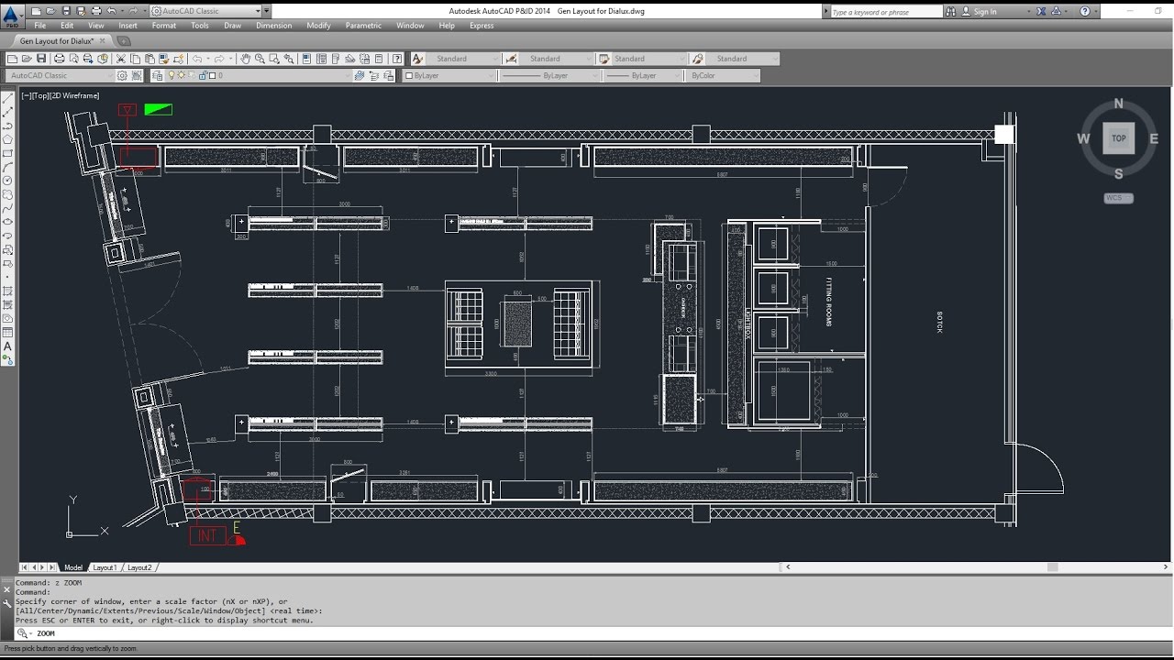Select the Polygon draw tool
Image resolution: width=1174 pixels, height=660 pixels.
click(8, 139)
